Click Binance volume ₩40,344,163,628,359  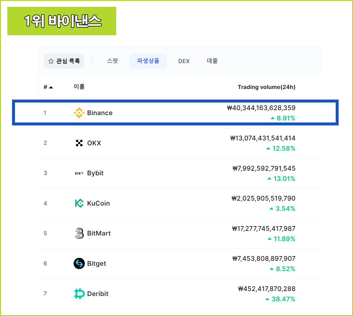coord(261,108)
